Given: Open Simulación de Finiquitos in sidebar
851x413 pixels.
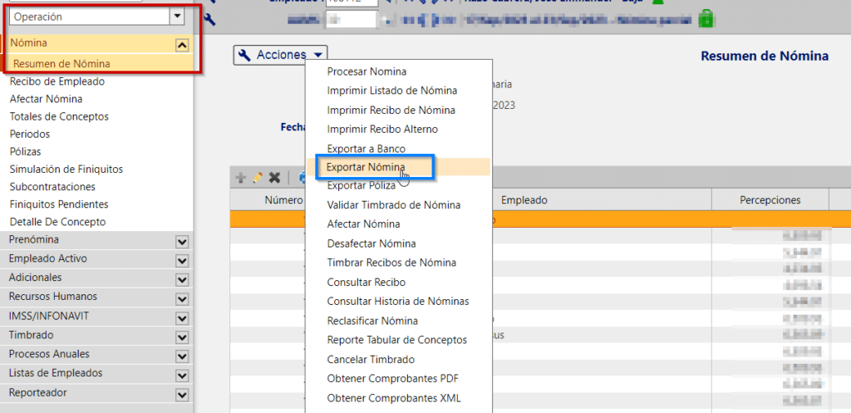Looking at the screenshot, I should coord(66,170).
